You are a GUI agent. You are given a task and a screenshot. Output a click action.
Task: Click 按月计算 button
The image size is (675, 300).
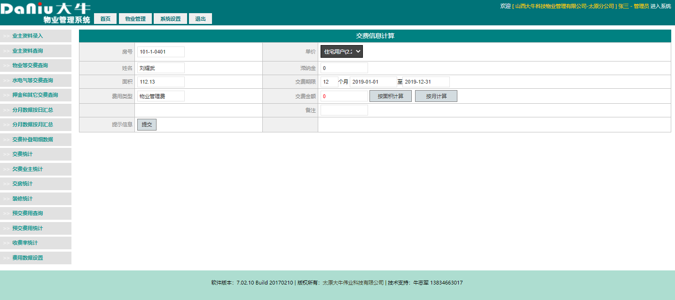[436, 96]
